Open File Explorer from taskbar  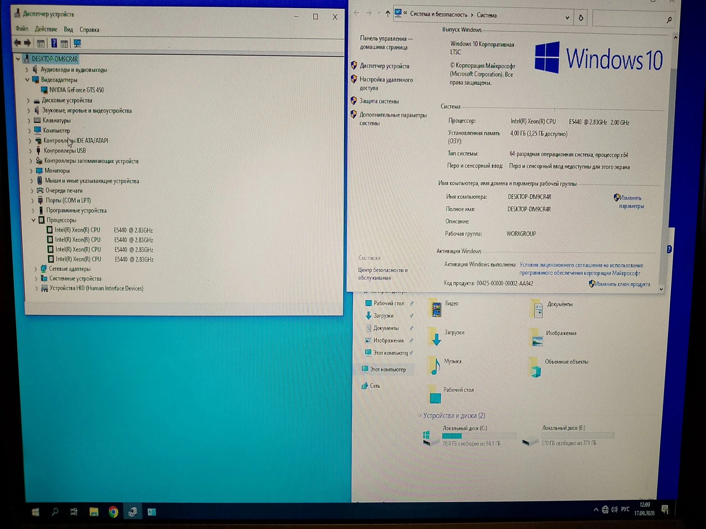pyautogui.click(x=94, y=512)
